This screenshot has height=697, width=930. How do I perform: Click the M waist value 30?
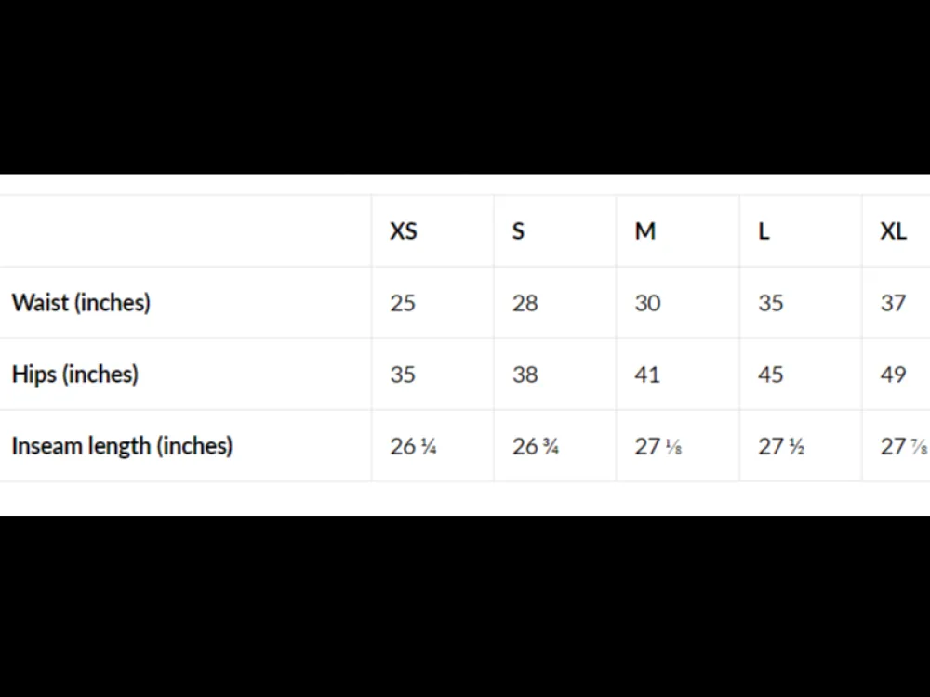647,304
